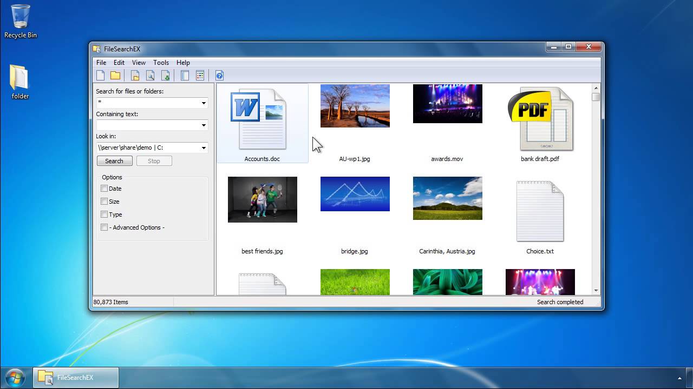Select the bank draft.pdf PDF icon
The width and height of the screenshot is (693, 389).
tap(540, 119)
